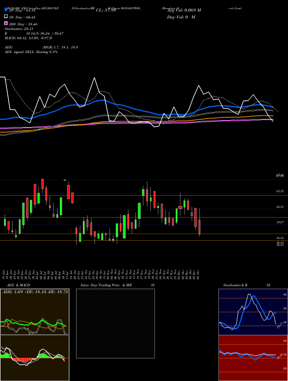Open the blue Stochastics chart panel

[253, 312]
